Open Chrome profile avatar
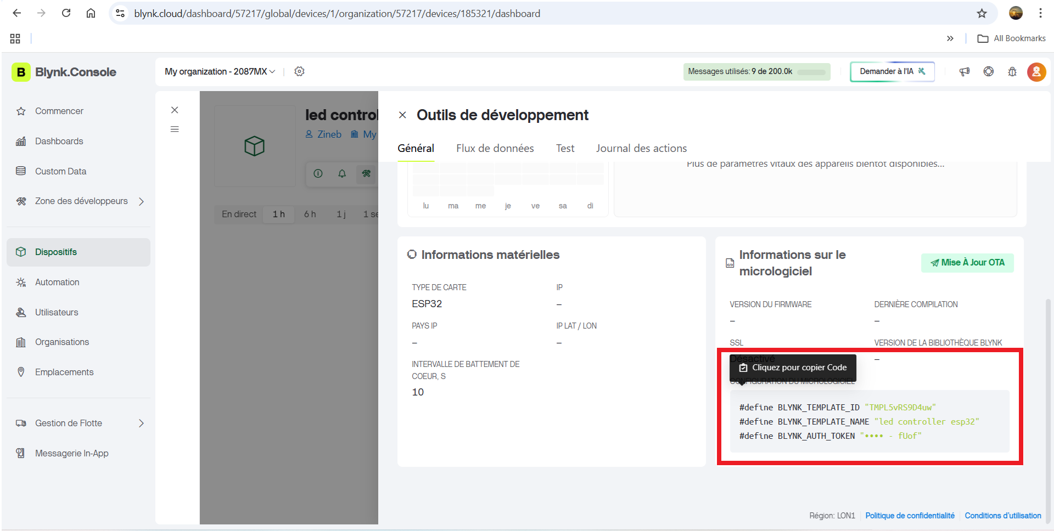Viewport: 1054px width, 531px height. coord(1016,13)
